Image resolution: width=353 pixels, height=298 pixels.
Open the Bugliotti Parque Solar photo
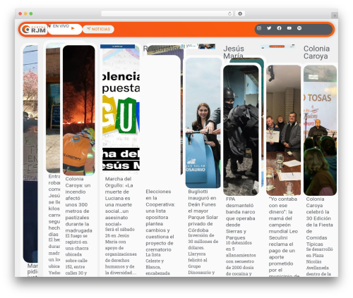[203, 123]
